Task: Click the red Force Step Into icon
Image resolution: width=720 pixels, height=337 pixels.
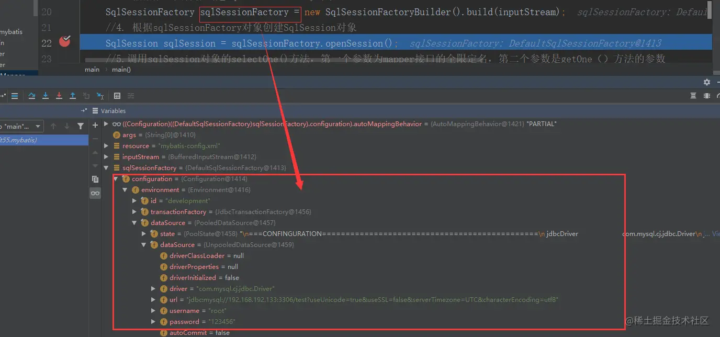Action: (x=59, y=96)
